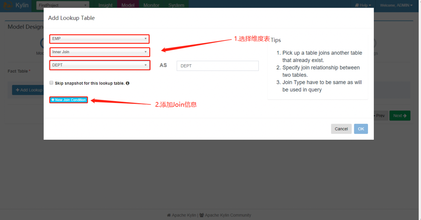Open the Welcome, ADMIN user menu
Image resolution: width=421 pixels, height=220 pixels.
[396, 5]
